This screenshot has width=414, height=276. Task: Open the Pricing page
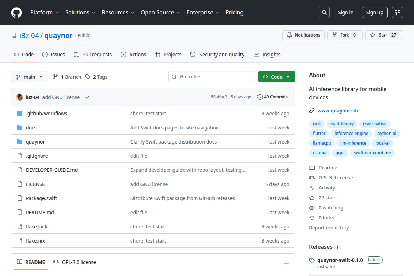tap(235, 12)
